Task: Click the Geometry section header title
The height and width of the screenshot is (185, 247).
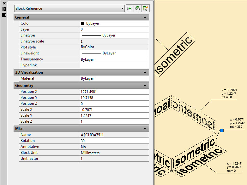Action: pyautogui.click(x=24, y=85)
